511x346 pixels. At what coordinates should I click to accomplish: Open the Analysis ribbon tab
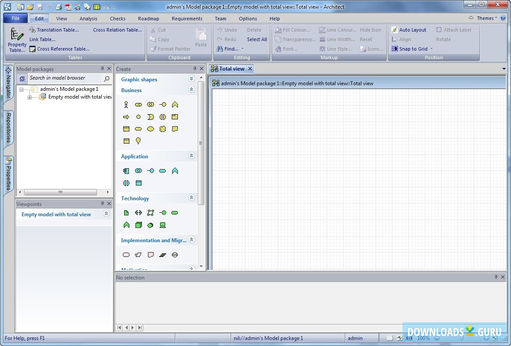tap(88, 19)
